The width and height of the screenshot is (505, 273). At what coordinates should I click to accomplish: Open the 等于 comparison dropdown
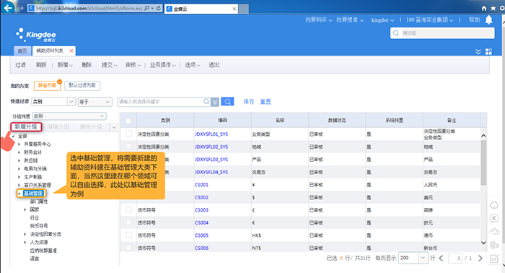pos(95,102)
